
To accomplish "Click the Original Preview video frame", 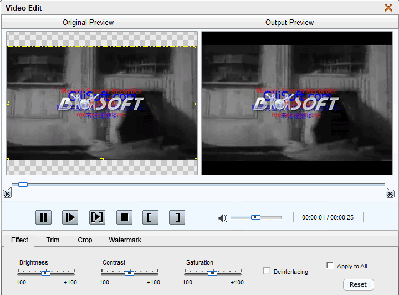I will click(102, 103).
